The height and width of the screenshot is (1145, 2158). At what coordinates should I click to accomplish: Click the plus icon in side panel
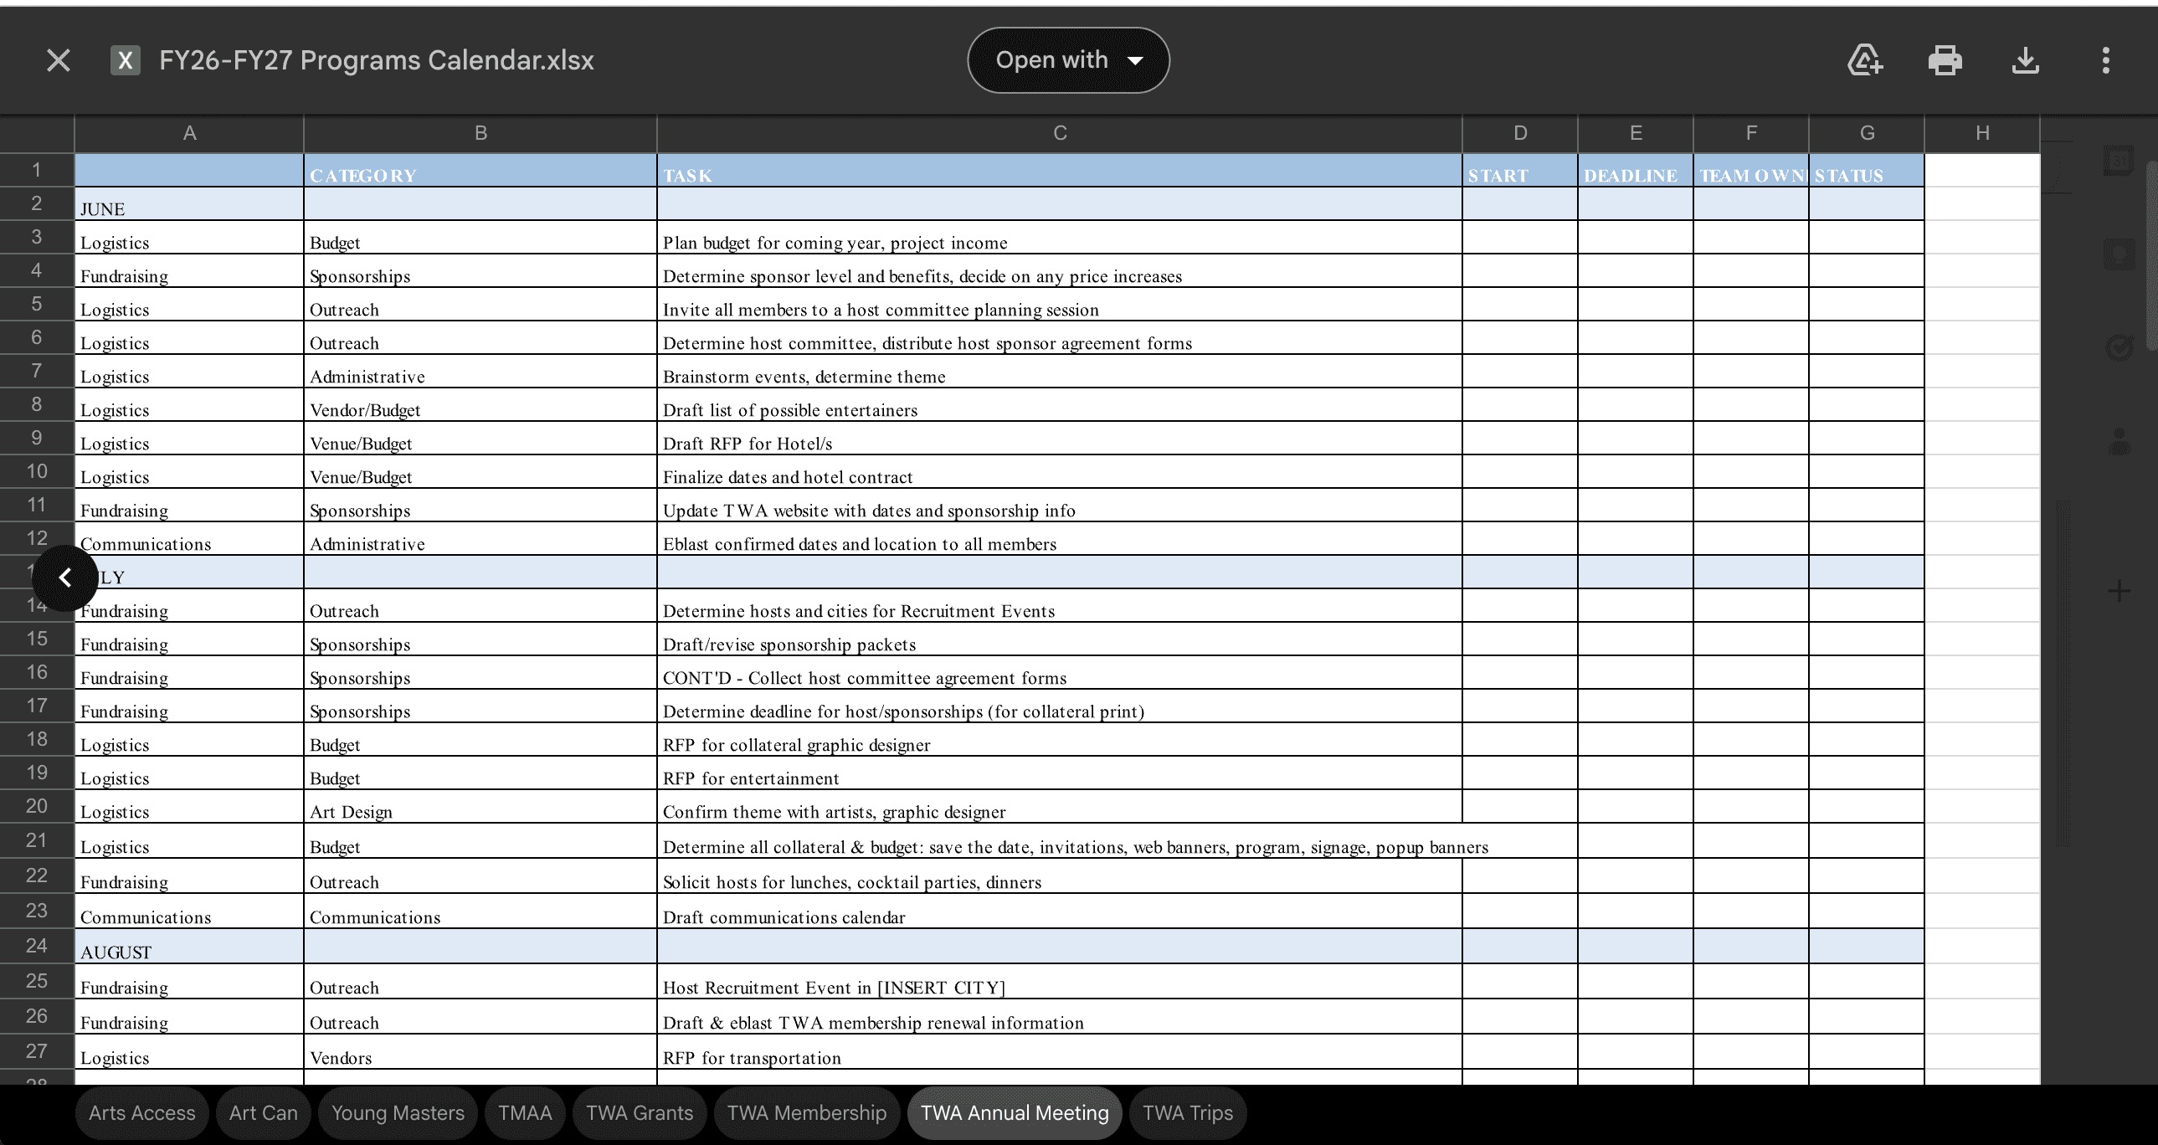point(2119,592)
